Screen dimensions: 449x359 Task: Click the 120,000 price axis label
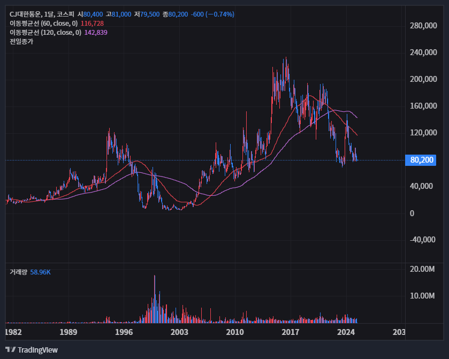(423, 133)
